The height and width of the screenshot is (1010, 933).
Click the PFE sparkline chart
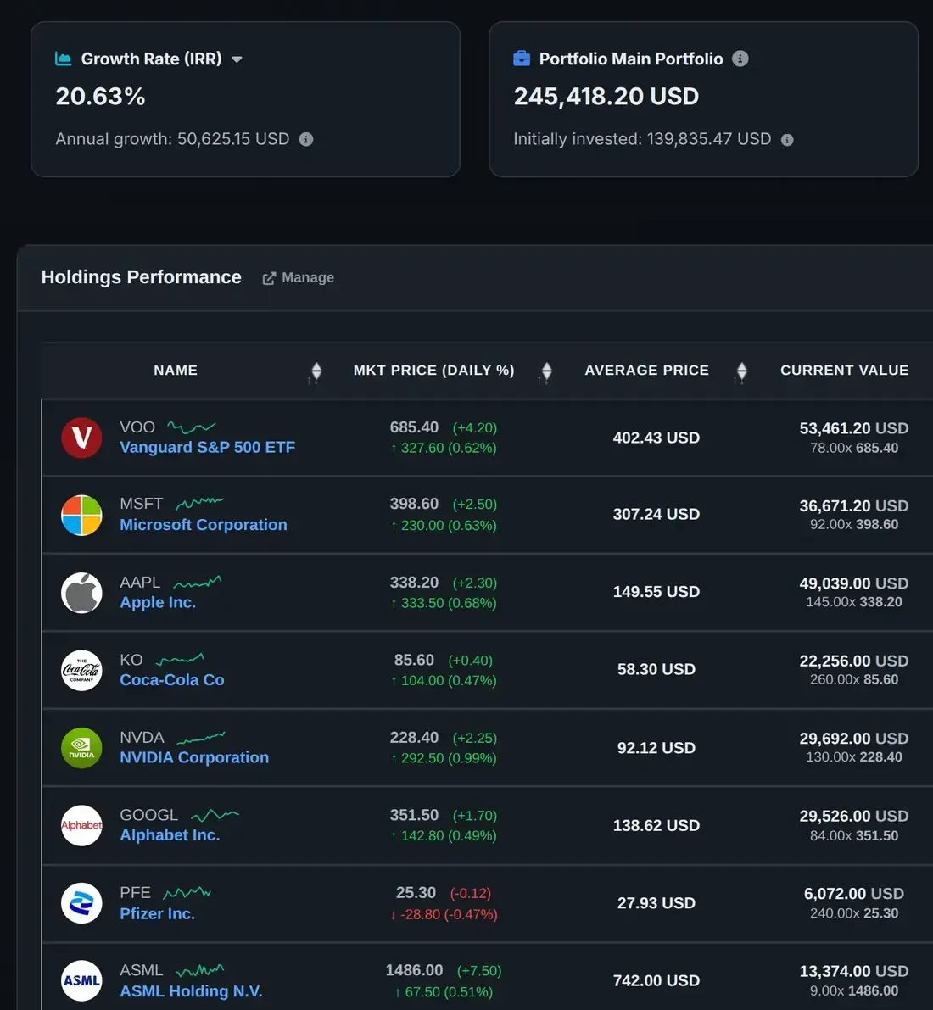click(x=187, y=893)
